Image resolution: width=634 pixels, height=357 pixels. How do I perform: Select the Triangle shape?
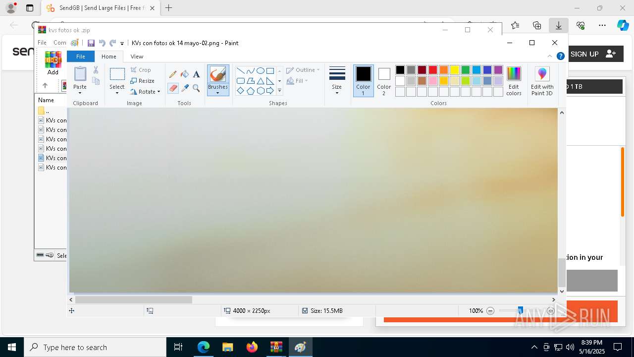tap(261, 81)
